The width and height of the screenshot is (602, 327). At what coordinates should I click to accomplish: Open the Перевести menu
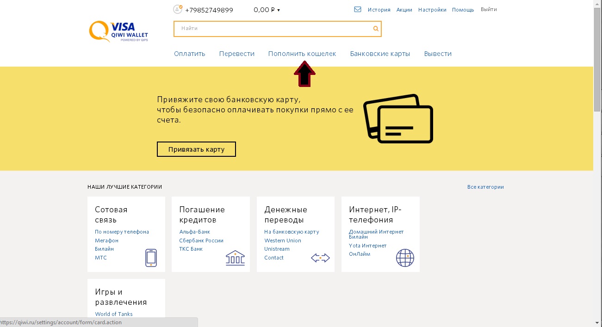[x=237, y=54]
